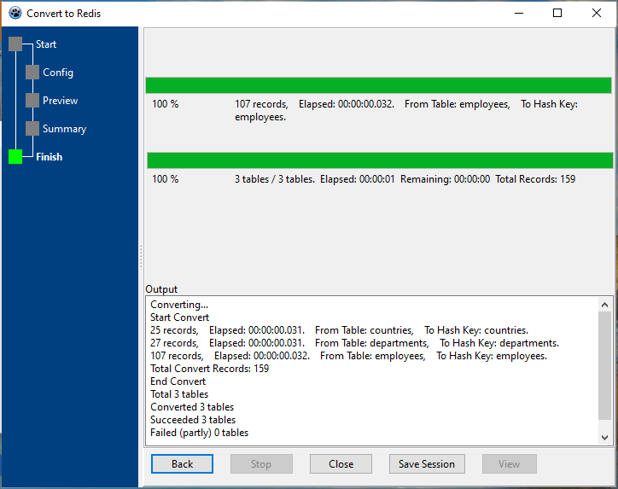The image size is (618, 489).
Task: Click the gray Start step square icon
Action: point(15,44)
